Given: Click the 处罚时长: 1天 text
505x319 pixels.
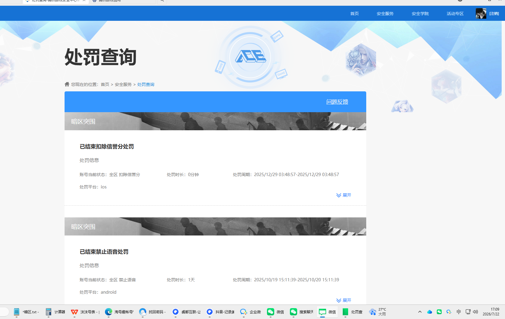Looking at the screenshot, I should coord(181,280).
